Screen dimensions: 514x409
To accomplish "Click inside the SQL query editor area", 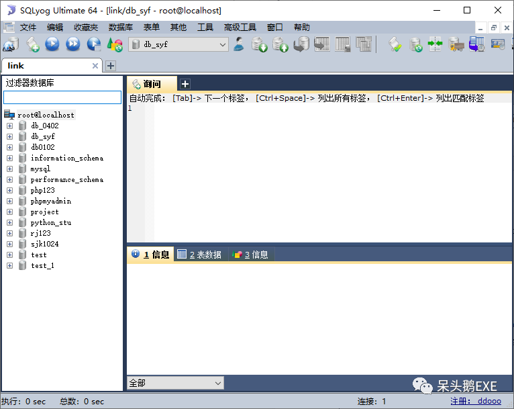I will tap(332, 172).
